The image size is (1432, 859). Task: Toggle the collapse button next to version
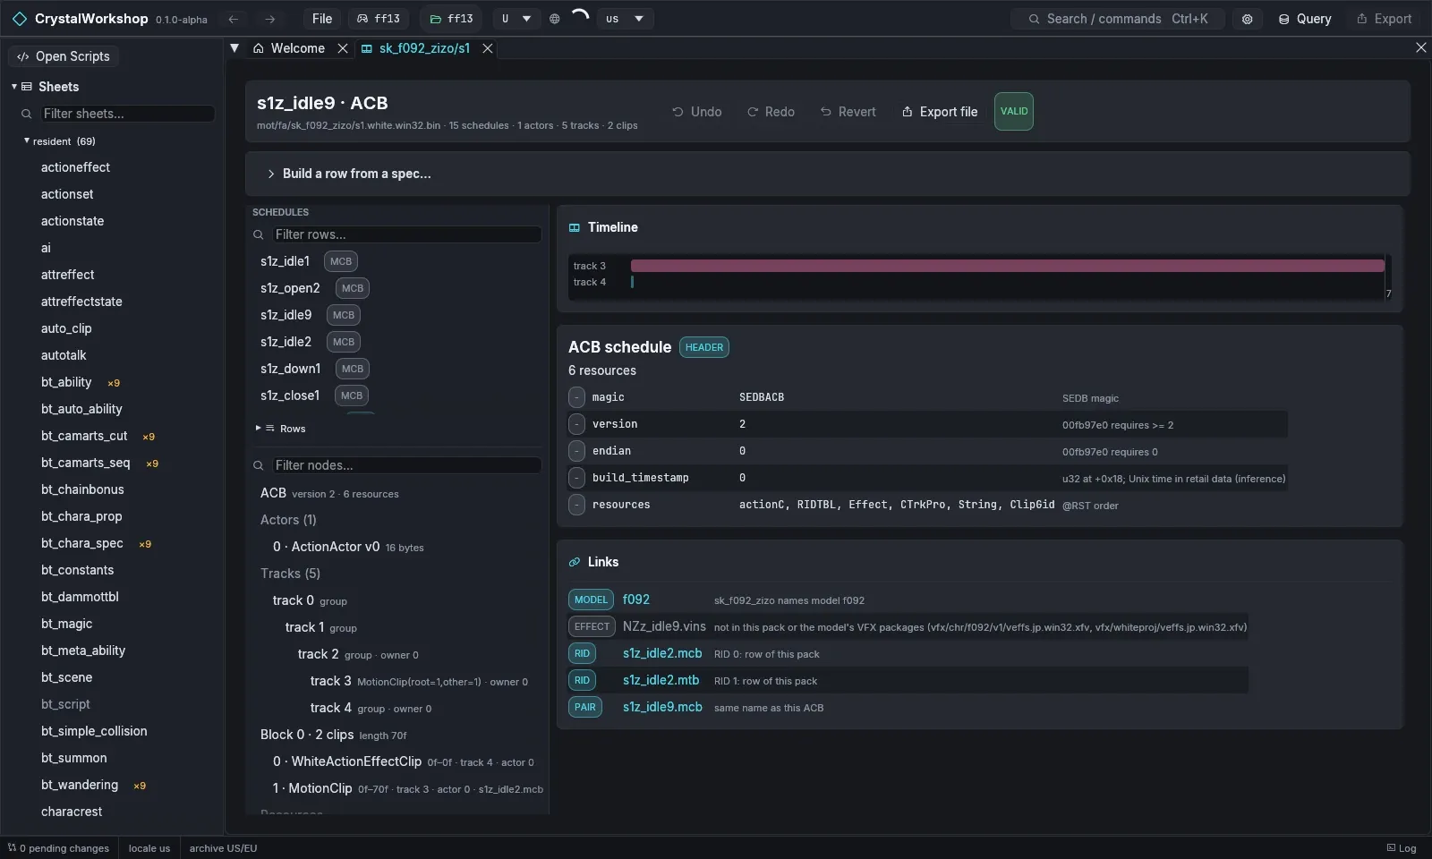coord(576,424)
